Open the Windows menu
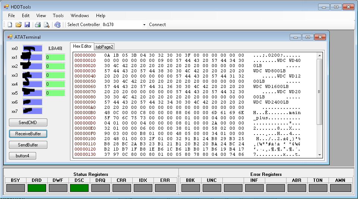 [80, 16]
